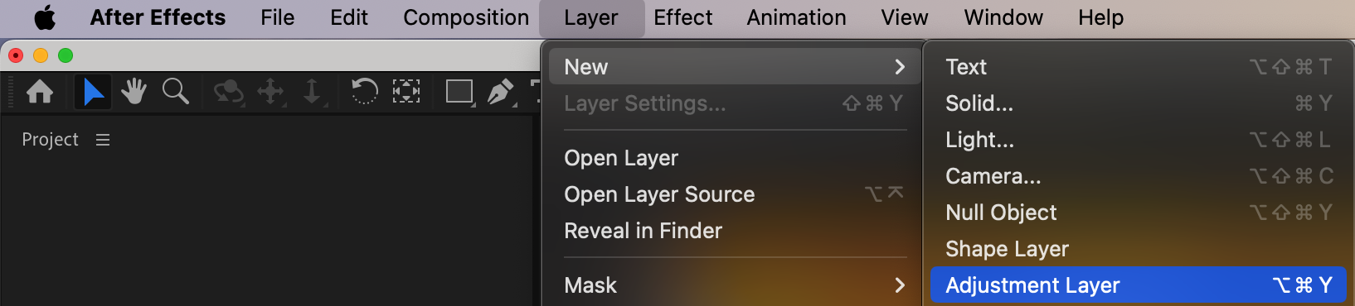Expand the New submenu arrow
This screenshot has width=1355, height=306.
coord(900,67)
